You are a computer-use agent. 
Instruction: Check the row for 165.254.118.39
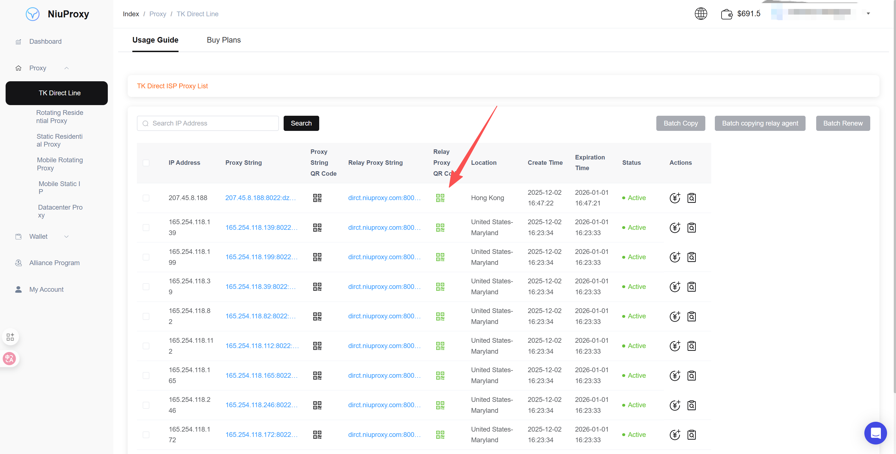146,286
